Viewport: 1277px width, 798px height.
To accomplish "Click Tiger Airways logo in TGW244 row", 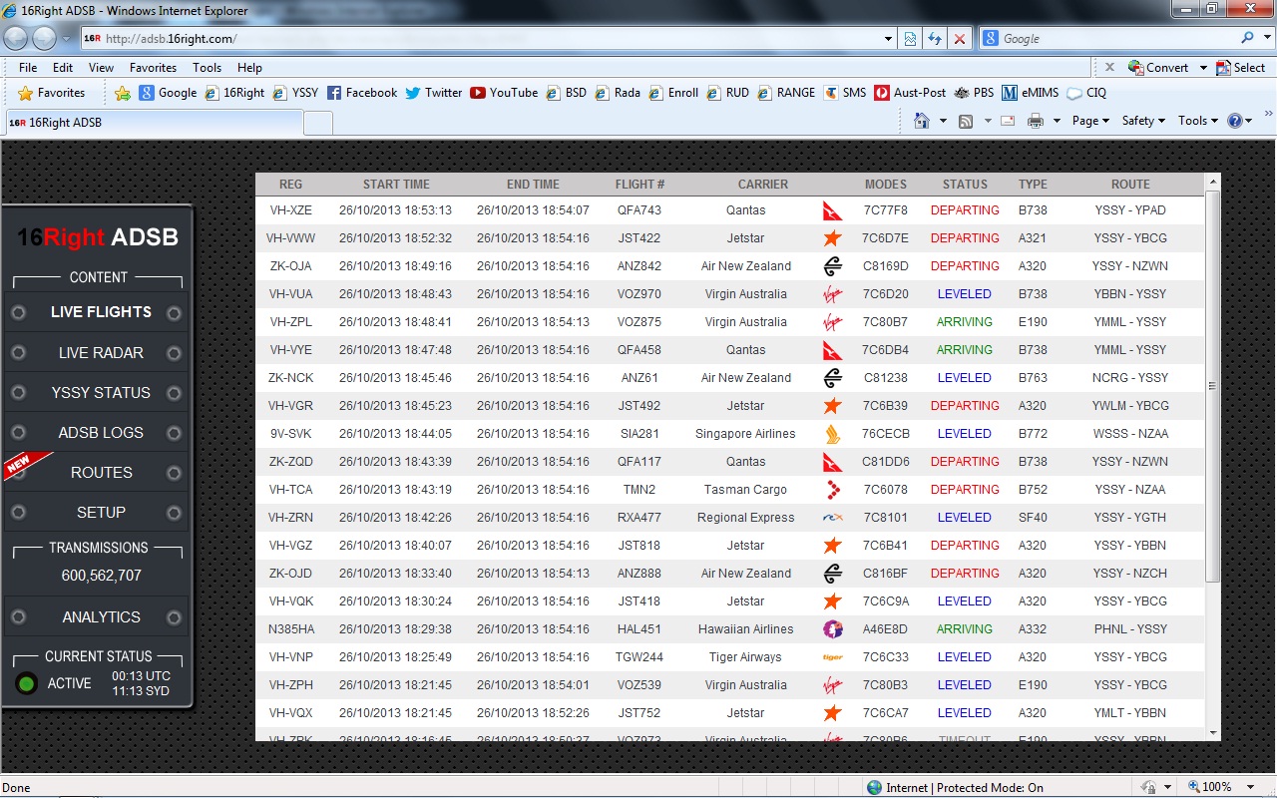I will click(x=832, y=657).
